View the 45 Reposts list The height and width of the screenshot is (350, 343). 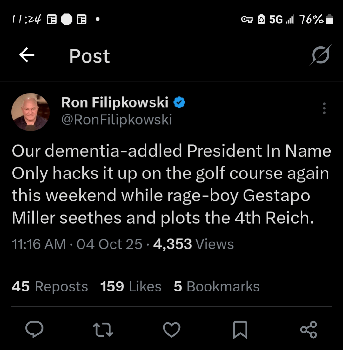50,287
